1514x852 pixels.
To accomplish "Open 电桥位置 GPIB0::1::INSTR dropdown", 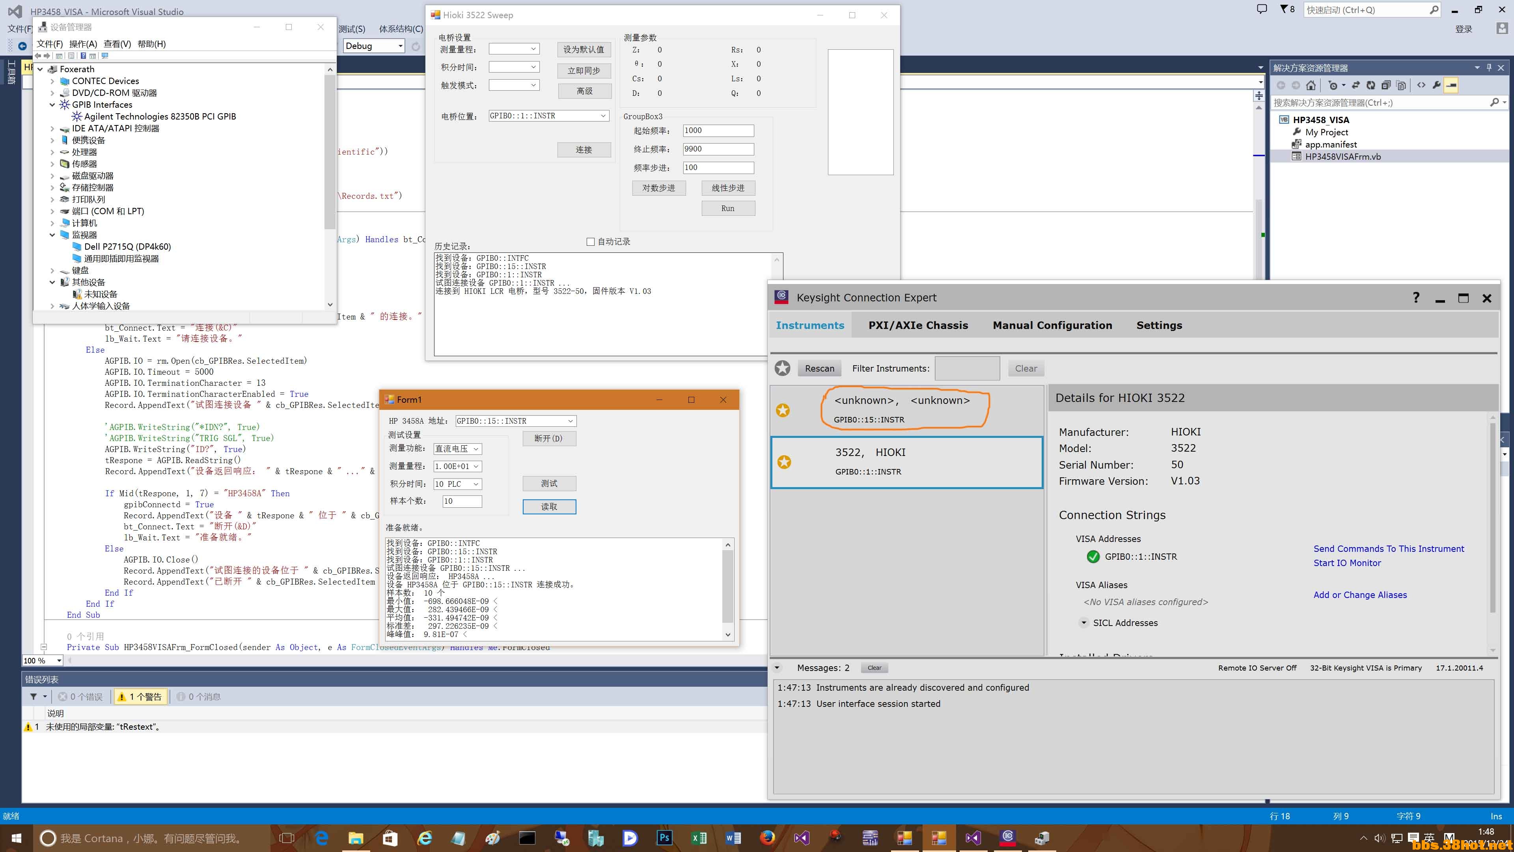I will (x=603, y=116).
